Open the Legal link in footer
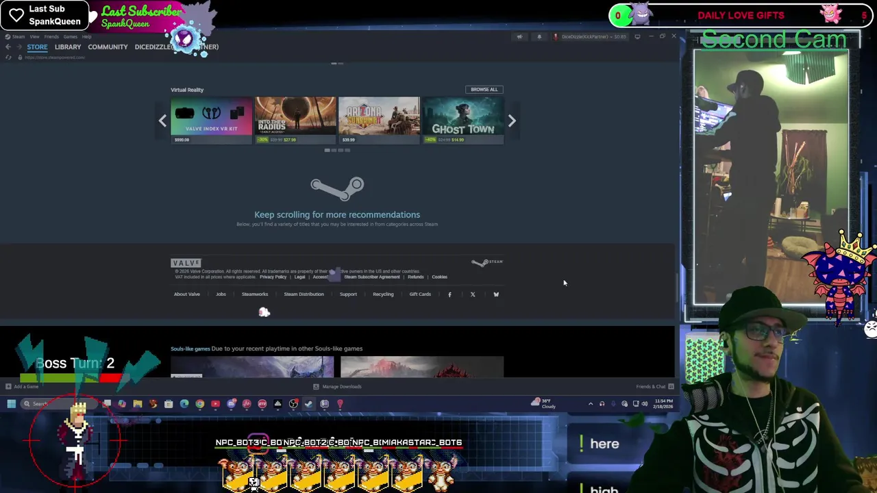This screenshot has width=877, height=493. pyautogui.click(x=299, y=277)
